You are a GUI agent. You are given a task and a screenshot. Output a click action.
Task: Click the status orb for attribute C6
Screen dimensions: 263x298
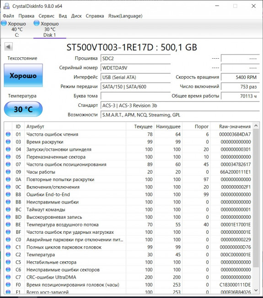point(8,270)
